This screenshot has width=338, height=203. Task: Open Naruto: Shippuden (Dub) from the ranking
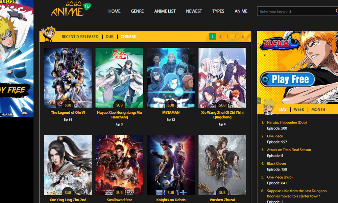point(287,122)
